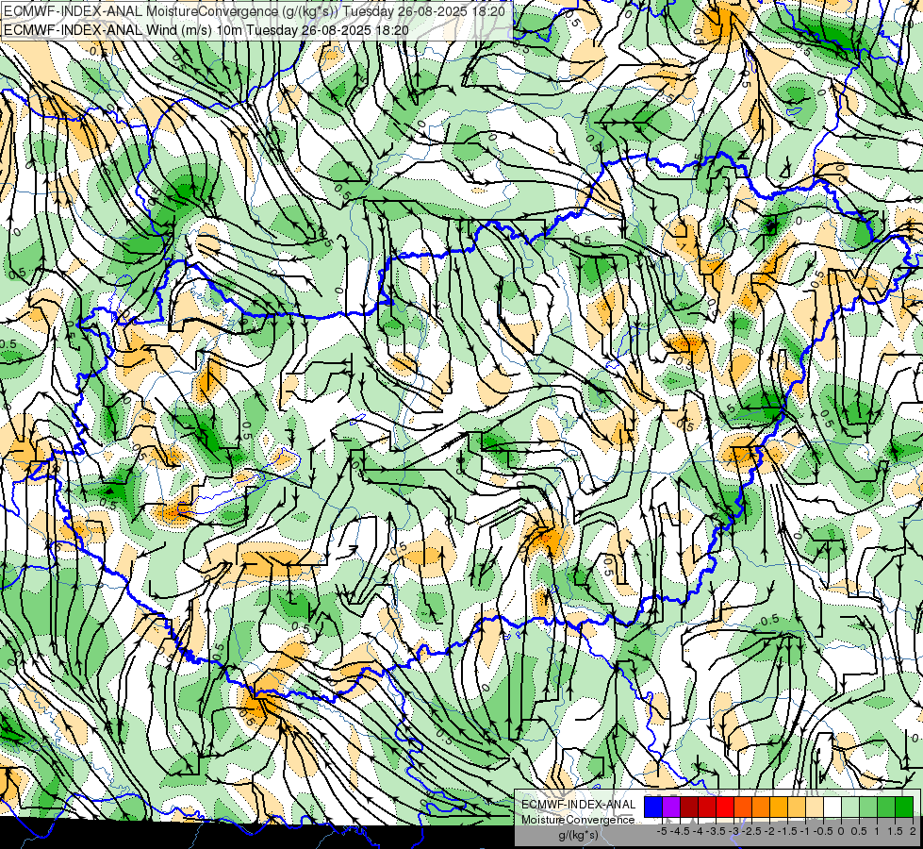Pick the orange -2.5 to -2 swatch

(761, 807)
